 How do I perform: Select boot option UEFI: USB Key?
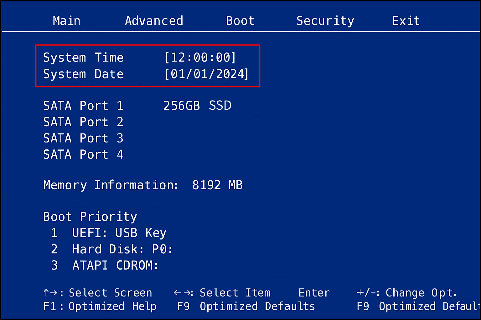point(119,233)
